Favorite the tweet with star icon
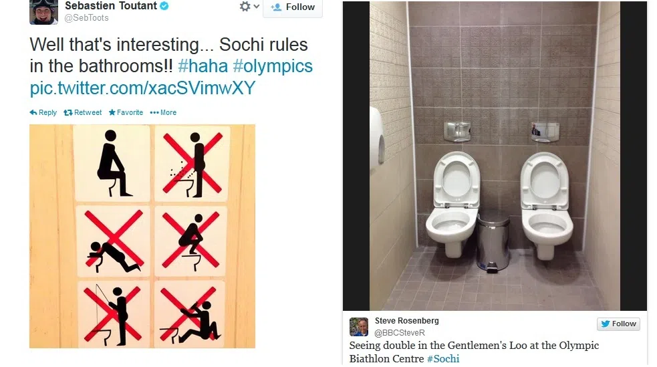The image size is (657, 367). [x=126, y=112]
